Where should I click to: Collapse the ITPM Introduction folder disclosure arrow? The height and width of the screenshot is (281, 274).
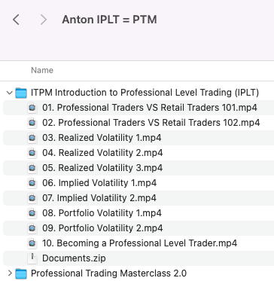click(x=10, y=93)
